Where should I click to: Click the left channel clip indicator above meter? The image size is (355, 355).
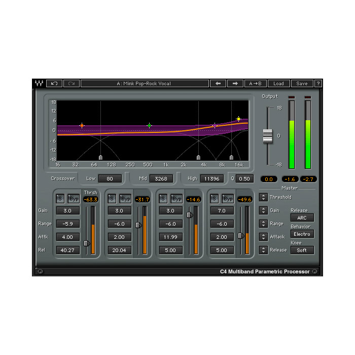coord(292,97)
